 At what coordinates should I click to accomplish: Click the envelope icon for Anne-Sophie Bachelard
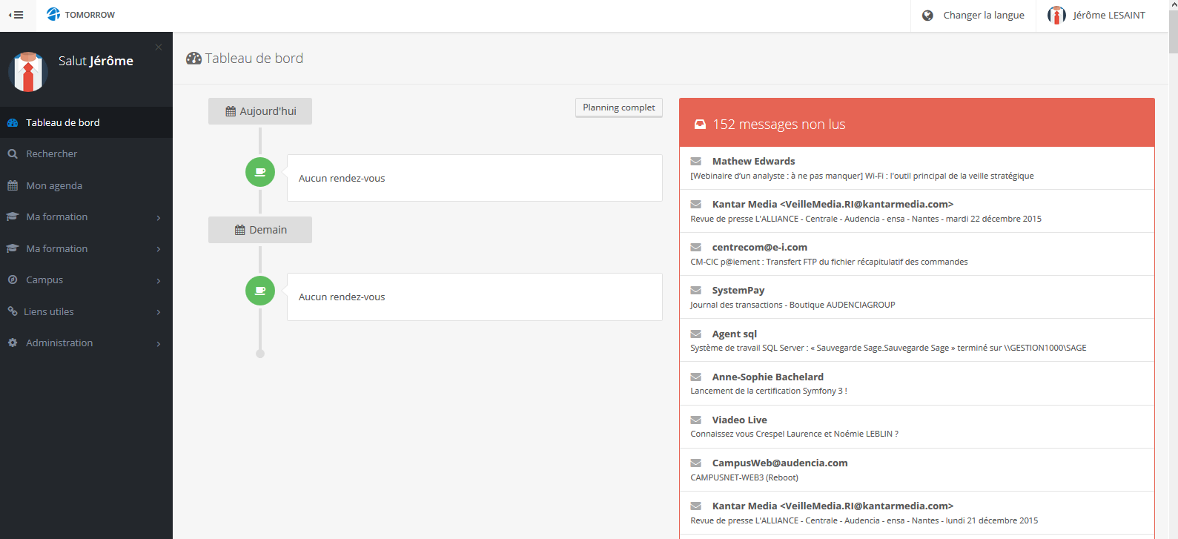coord(696,377)
